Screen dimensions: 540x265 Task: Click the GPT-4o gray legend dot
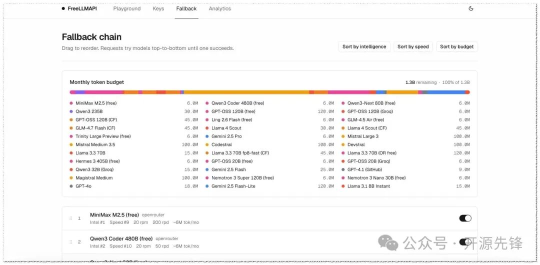point(71,186)
